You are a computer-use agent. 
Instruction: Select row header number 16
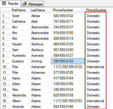point(5,101)
